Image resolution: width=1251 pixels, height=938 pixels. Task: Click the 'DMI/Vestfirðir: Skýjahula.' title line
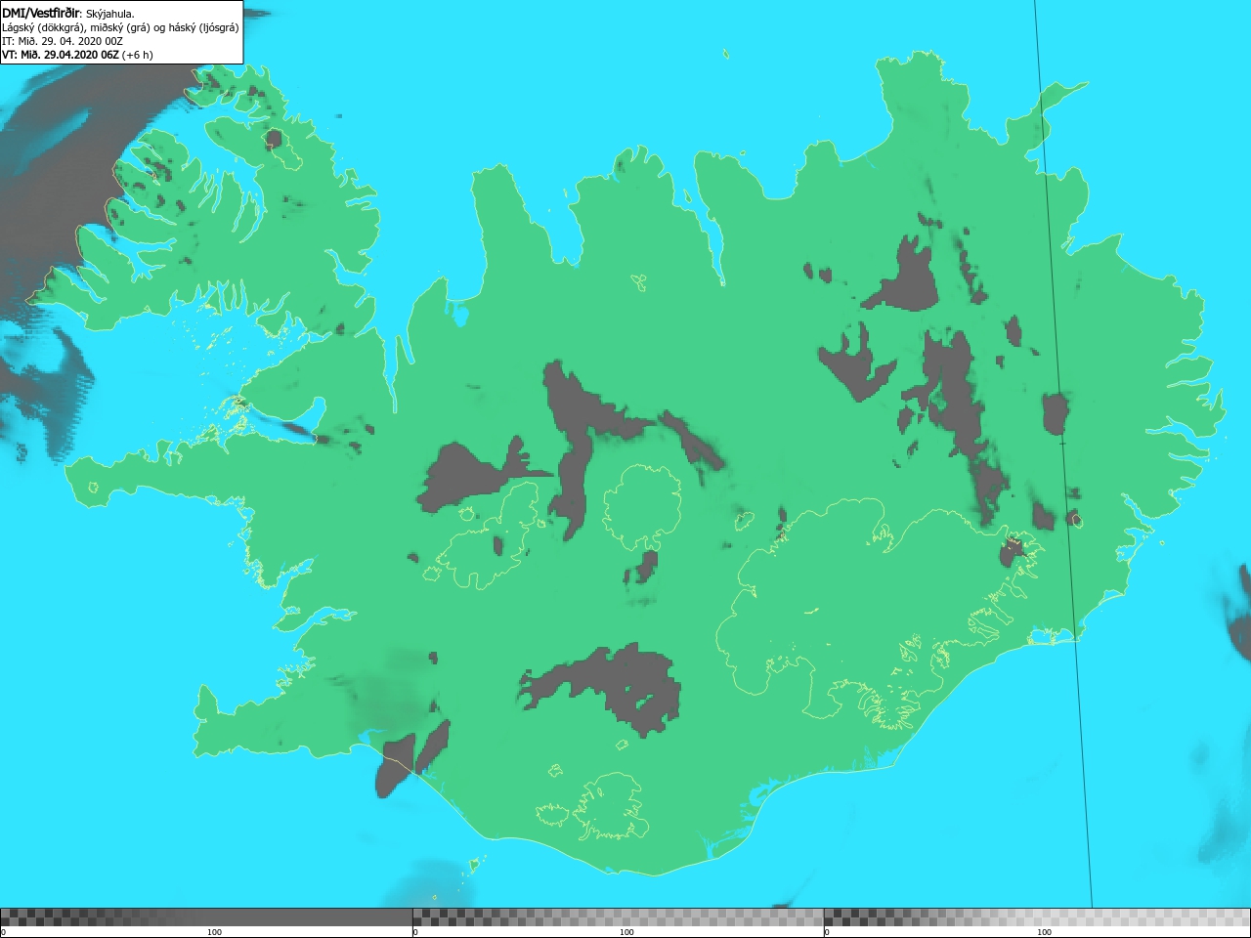coord(68,14)
